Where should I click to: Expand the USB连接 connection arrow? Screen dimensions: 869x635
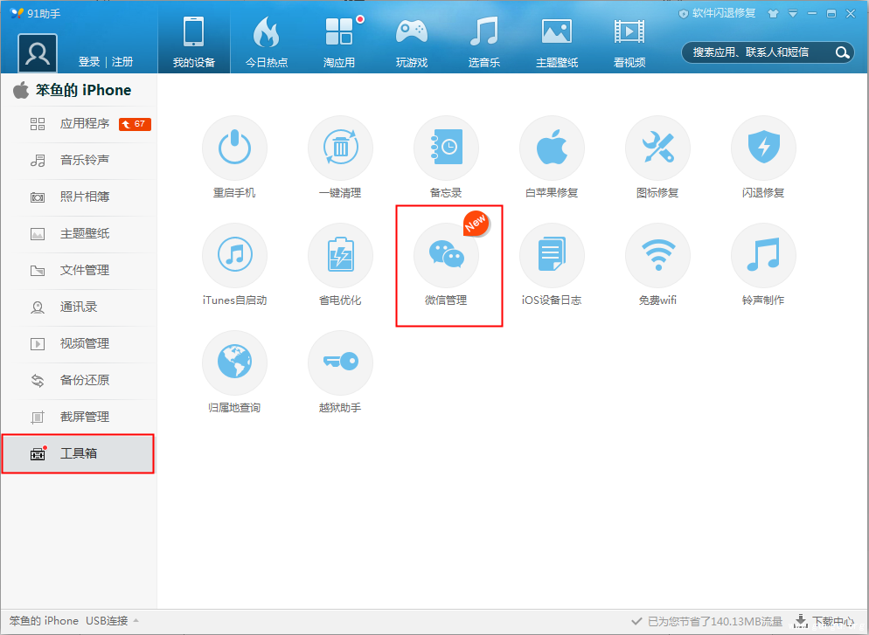pos(136,621)
